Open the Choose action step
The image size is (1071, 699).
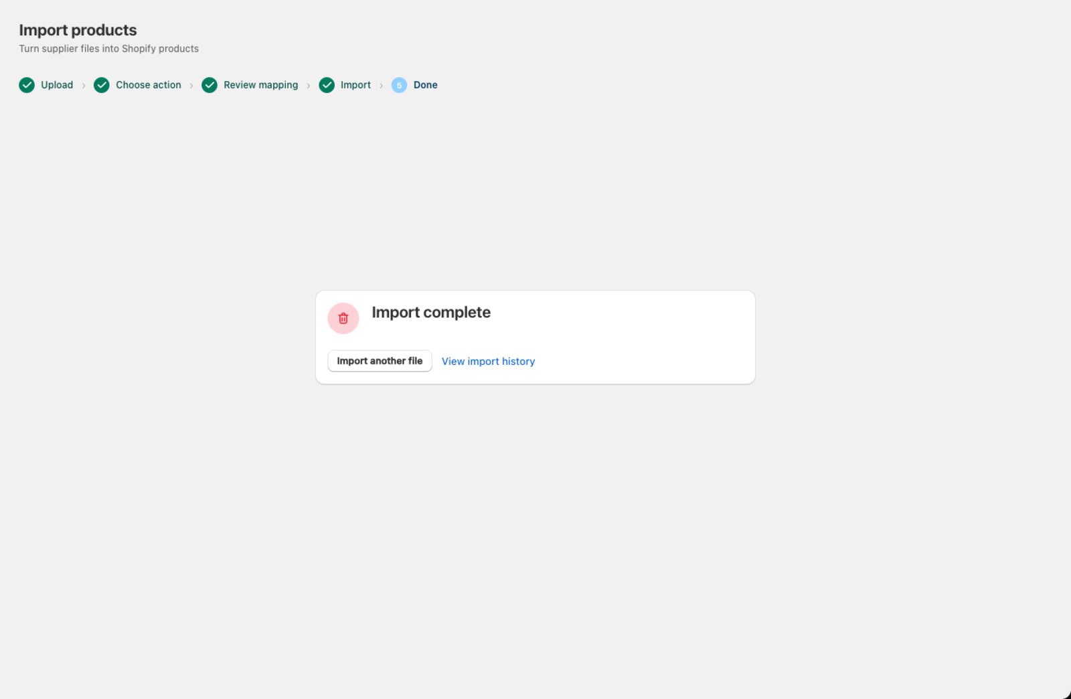(149, 85)
